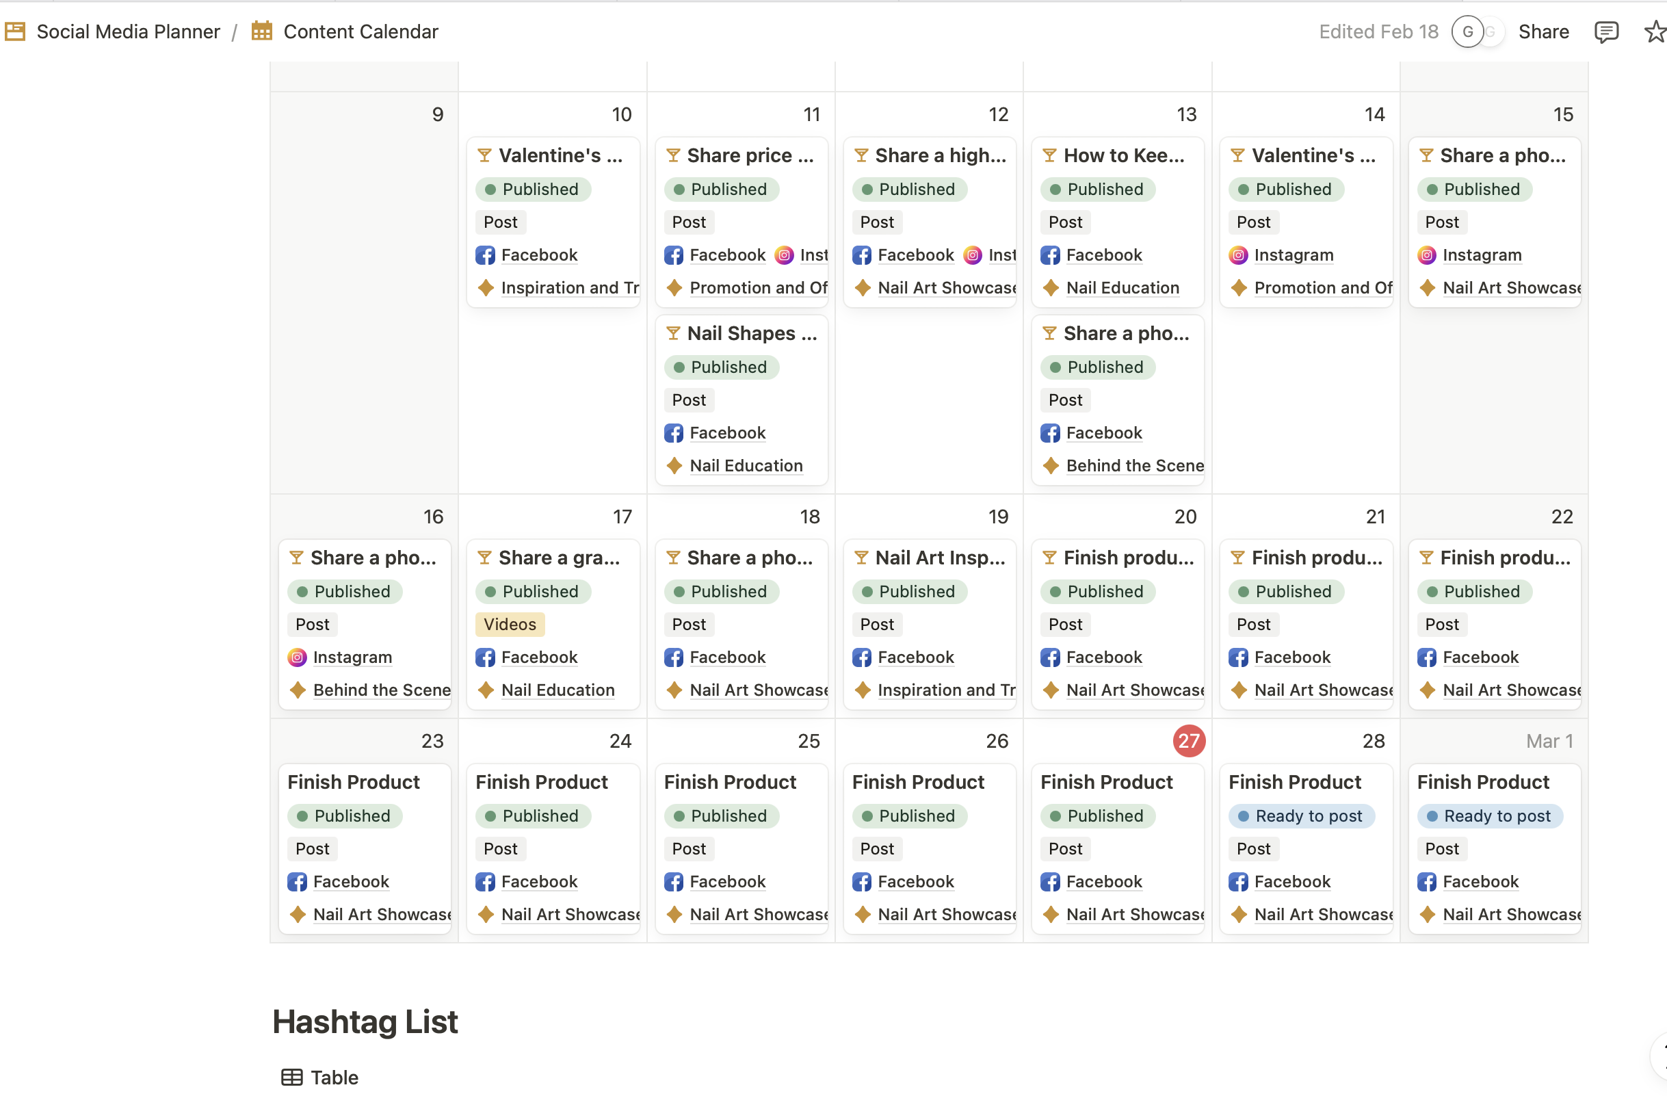Viewport: 1667px width, 1096px height.
Task: Click Published status tag on February 12 card
Action: click(909, 189)
